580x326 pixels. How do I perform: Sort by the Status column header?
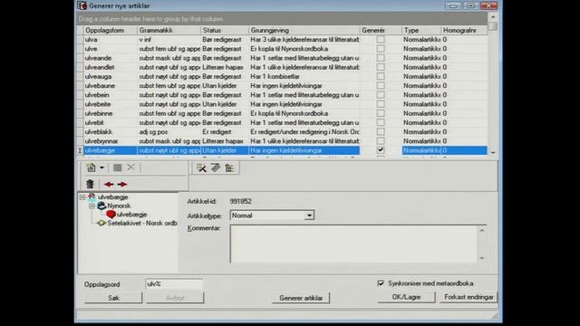point(225,30)
